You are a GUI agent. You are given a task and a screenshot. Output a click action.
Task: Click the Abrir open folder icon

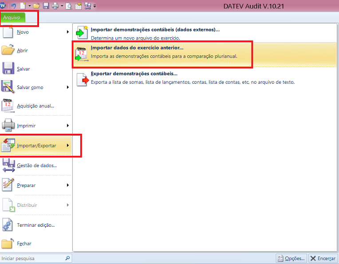pos(8,49)
